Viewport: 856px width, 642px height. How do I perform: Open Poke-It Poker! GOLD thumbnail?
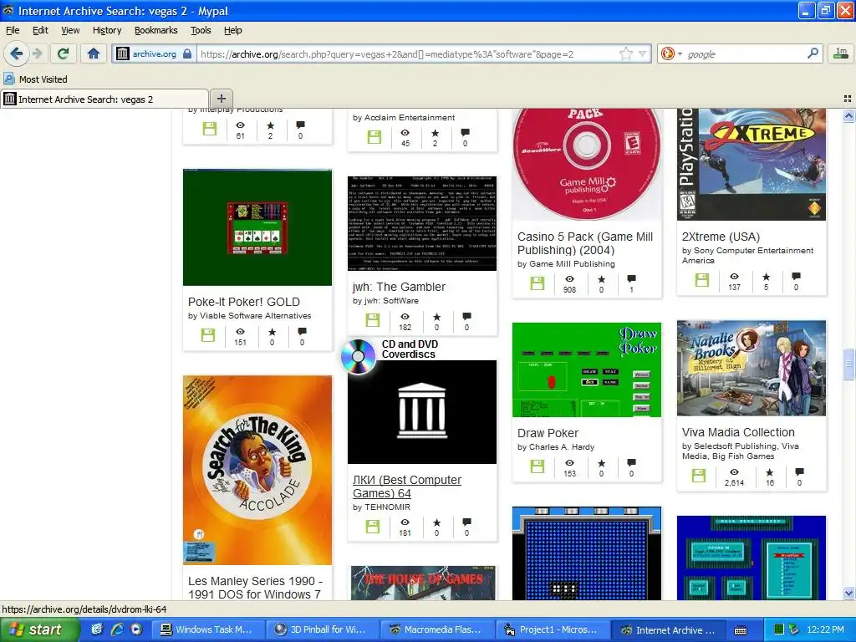pos(257,227)
